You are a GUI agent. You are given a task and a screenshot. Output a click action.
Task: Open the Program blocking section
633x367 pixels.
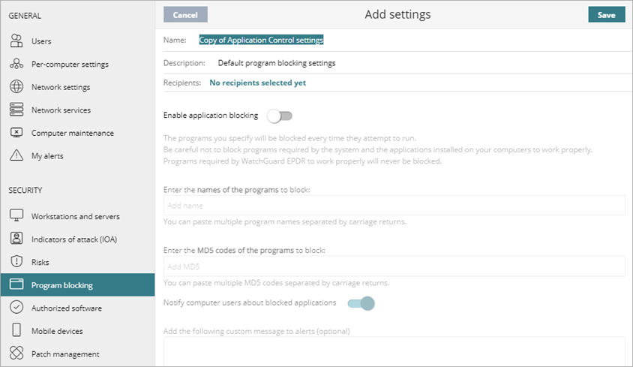click(62, 285)
